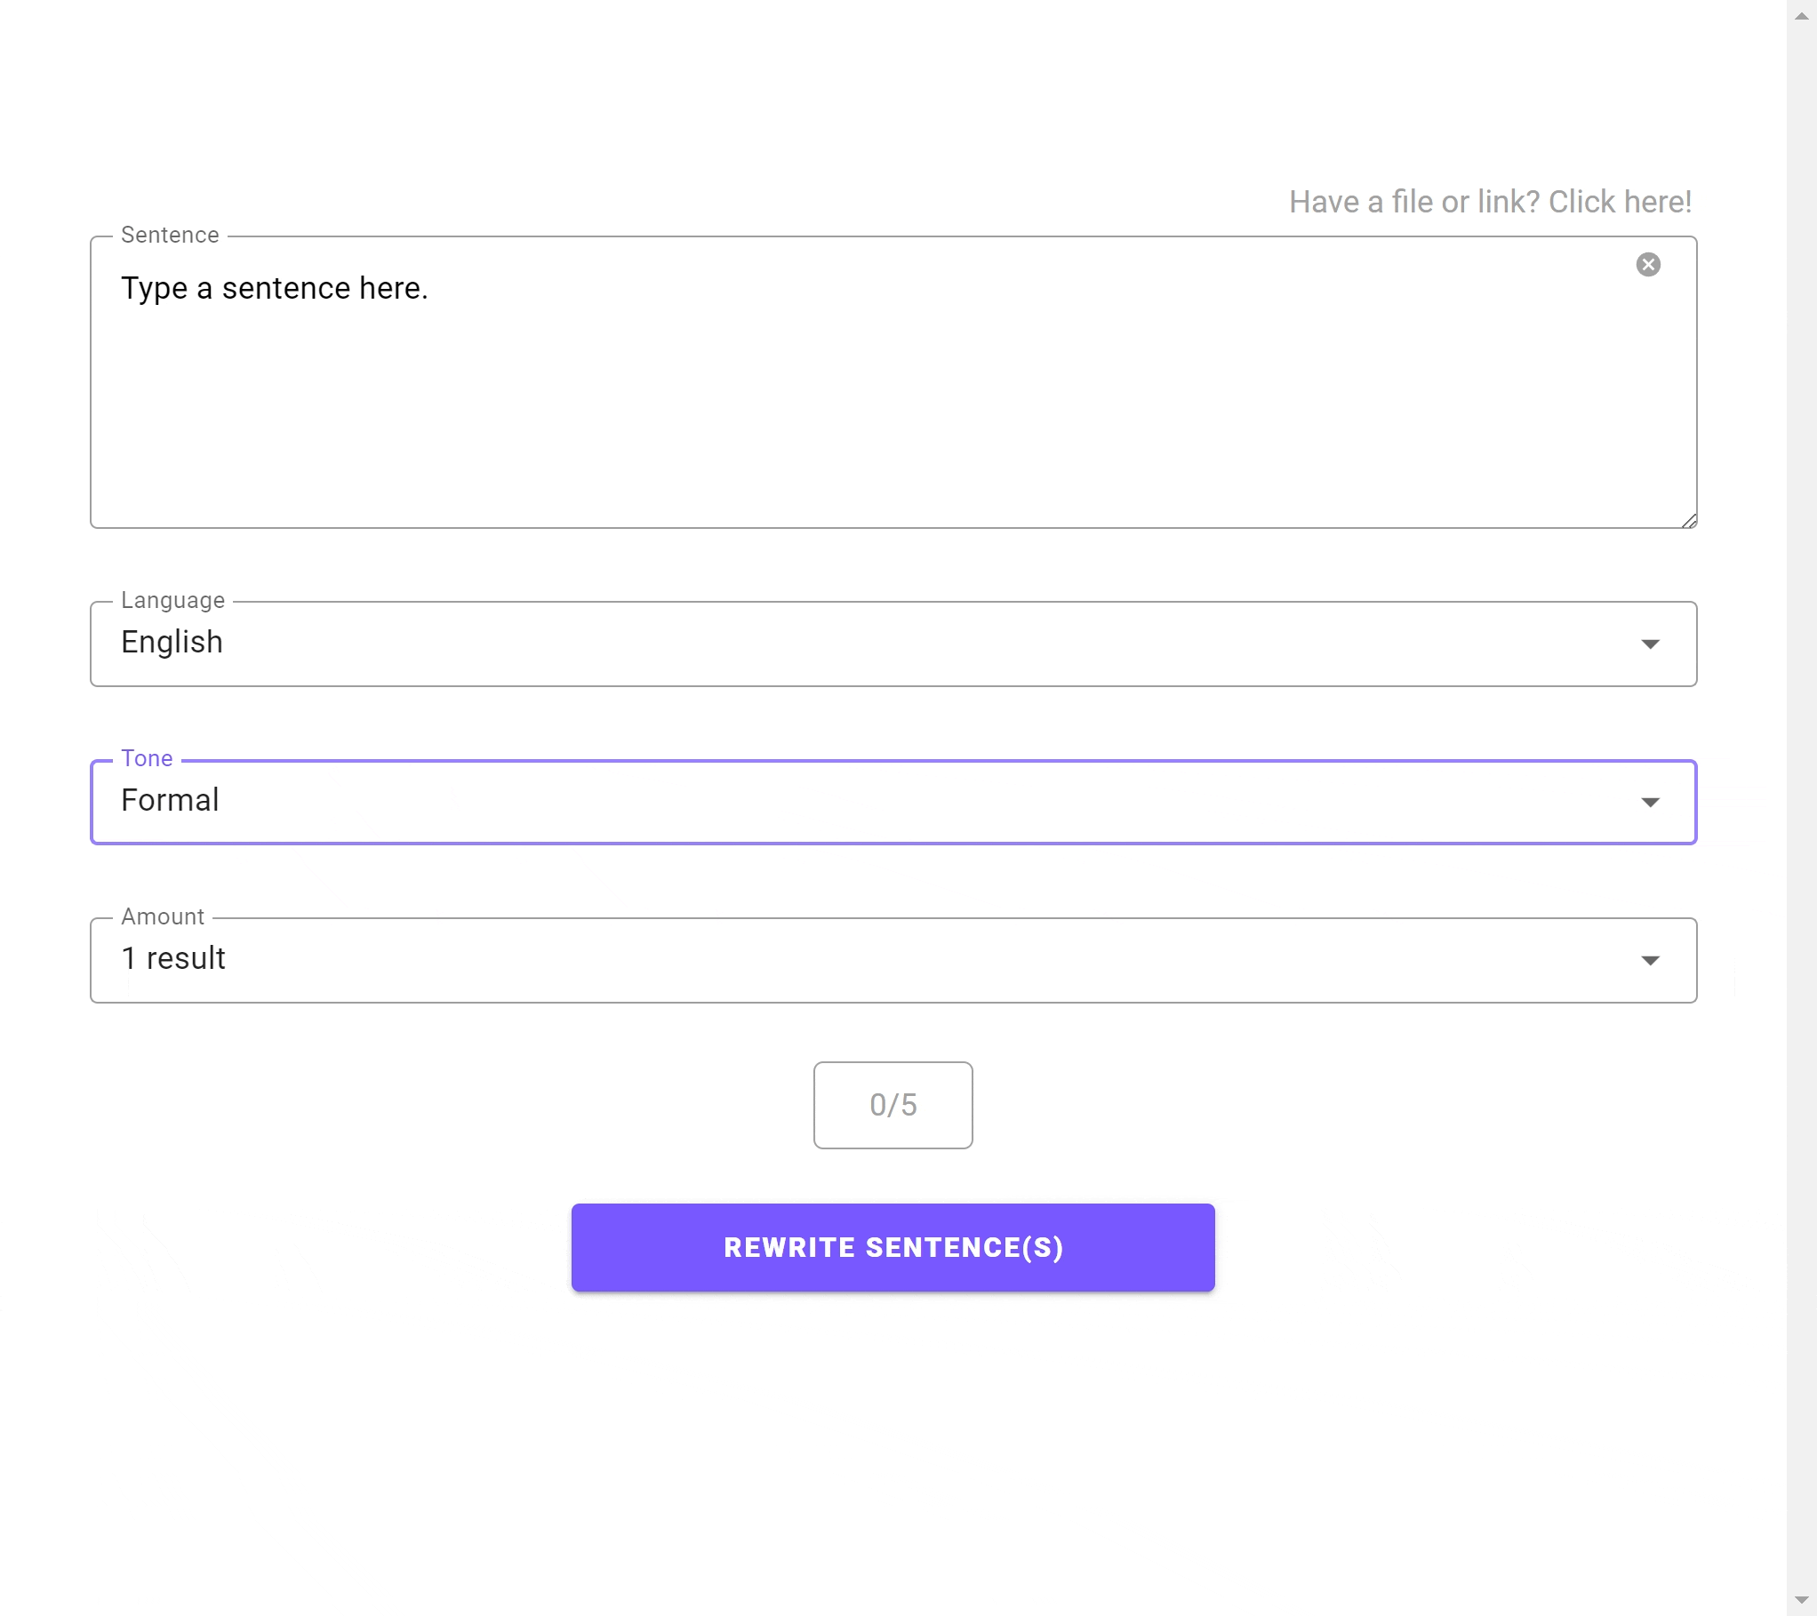The image size is (1817, 1616).
Task: Click the "Sentence" field label
Action: 170,235
